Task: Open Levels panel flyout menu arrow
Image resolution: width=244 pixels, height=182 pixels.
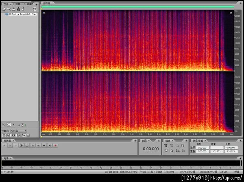Action: click(241, 158)
